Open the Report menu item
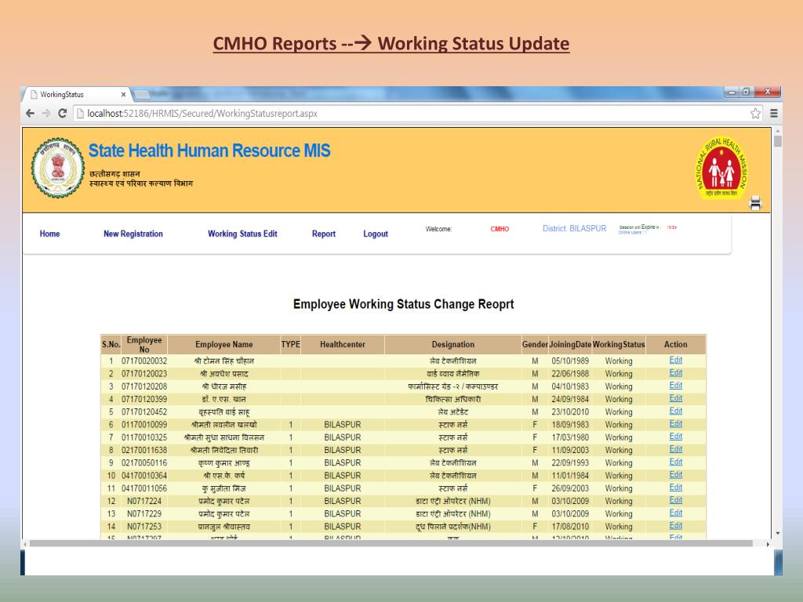This screenshot has width=803, height=602. pyautogui.click(x=324, y=234)
